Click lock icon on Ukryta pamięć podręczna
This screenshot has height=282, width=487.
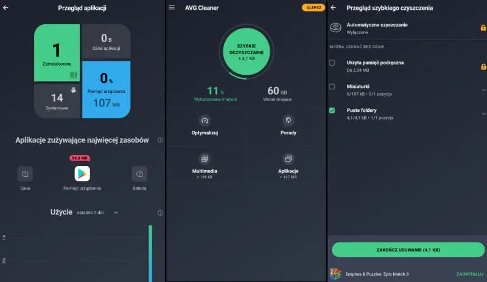pyautogui.click(x=483, y=66)
